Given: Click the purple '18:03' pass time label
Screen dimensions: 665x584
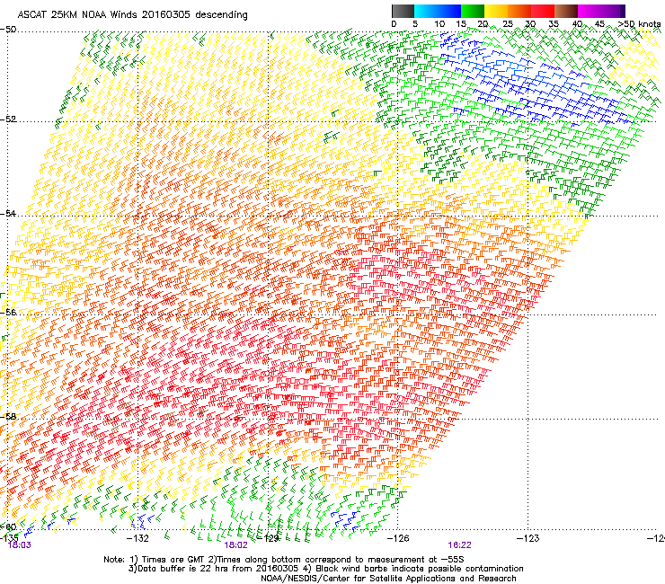Looking at the screenshot, I should point(20,545).
